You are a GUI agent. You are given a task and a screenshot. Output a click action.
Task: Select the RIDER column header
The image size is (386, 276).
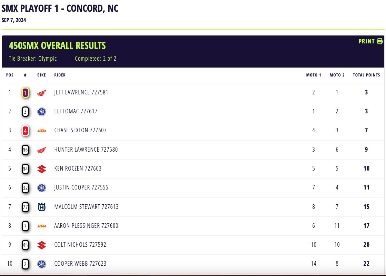tap(60, 75)
